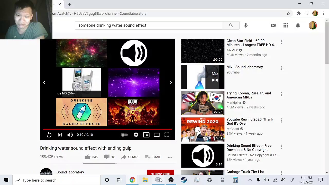Open the Doom Eternal end-screen thumbnail
Viewport: 329px width, 185px height.
coord(134,112)
